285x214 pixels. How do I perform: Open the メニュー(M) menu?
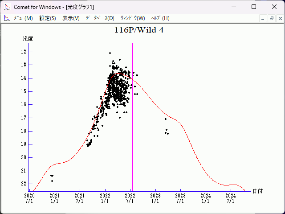(x=23, y=18)
